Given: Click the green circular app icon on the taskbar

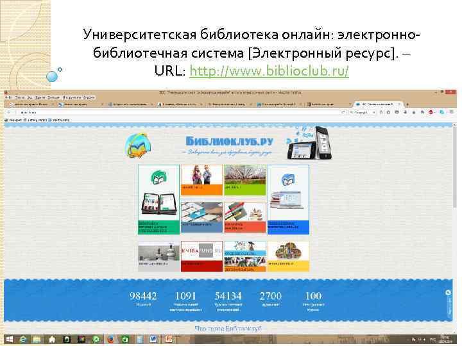Looking at the screenshot, I should click(96, 340).
